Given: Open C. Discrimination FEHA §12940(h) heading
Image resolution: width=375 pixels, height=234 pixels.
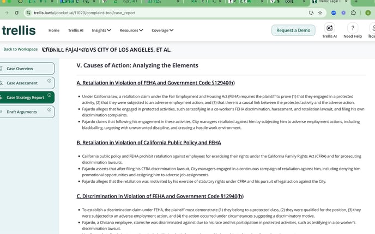Looking at the screenshot, I should pos(160,196).
